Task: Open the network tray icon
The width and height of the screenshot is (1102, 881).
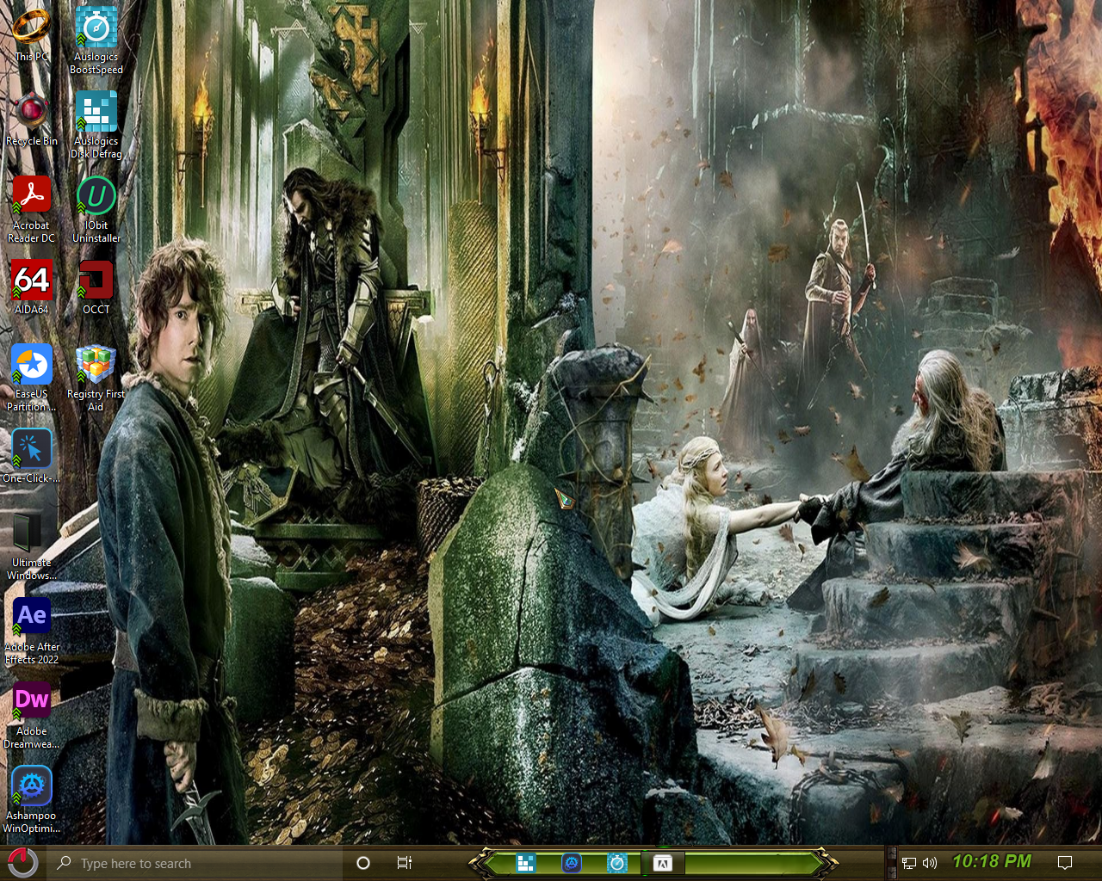Action: pos(909,863)
